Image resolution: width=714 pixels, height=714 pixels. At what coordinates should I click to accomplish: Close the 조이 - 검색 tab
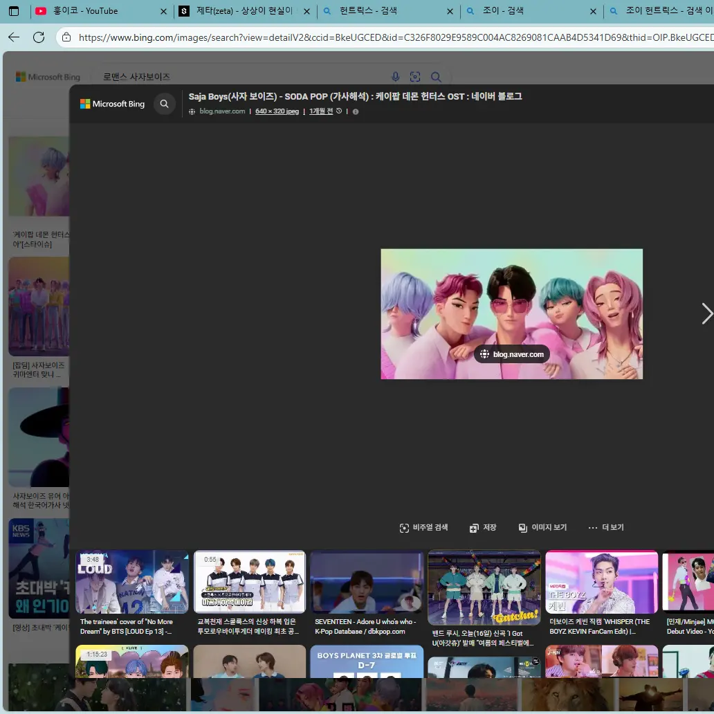click(x=593, y=11)
